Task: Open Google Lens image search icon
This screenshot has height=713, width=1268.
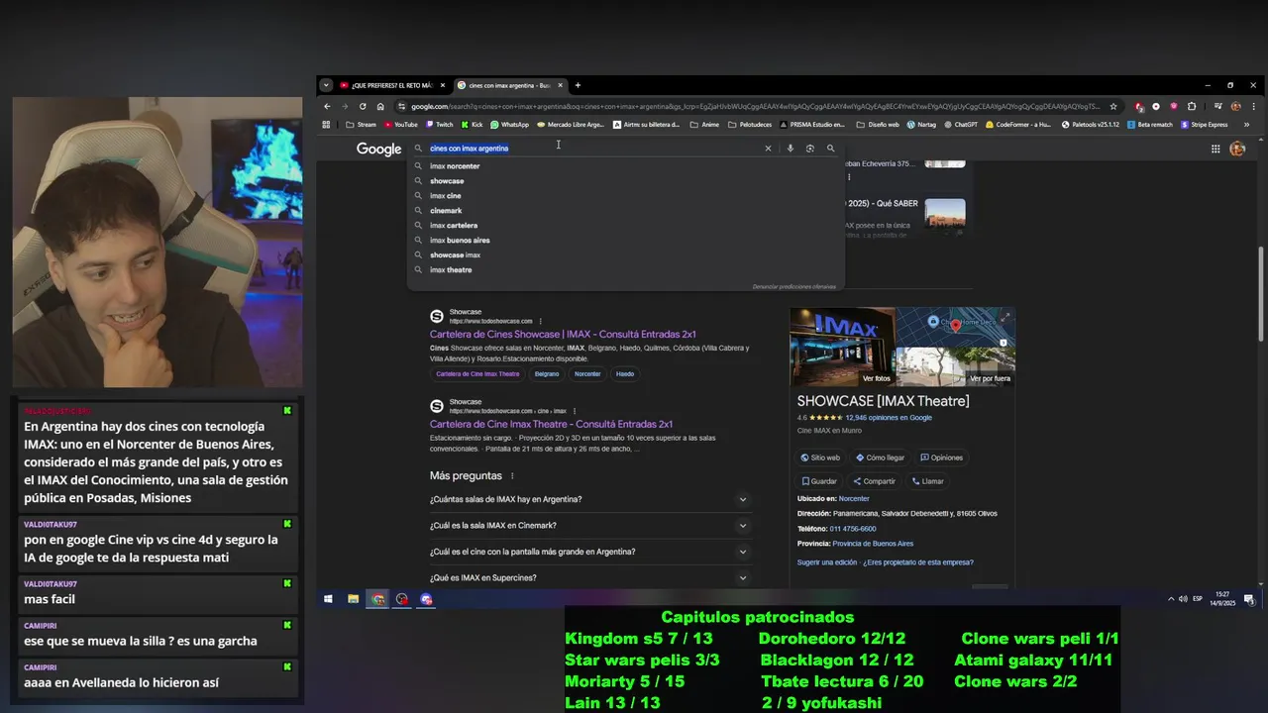Action: (810, 149)
